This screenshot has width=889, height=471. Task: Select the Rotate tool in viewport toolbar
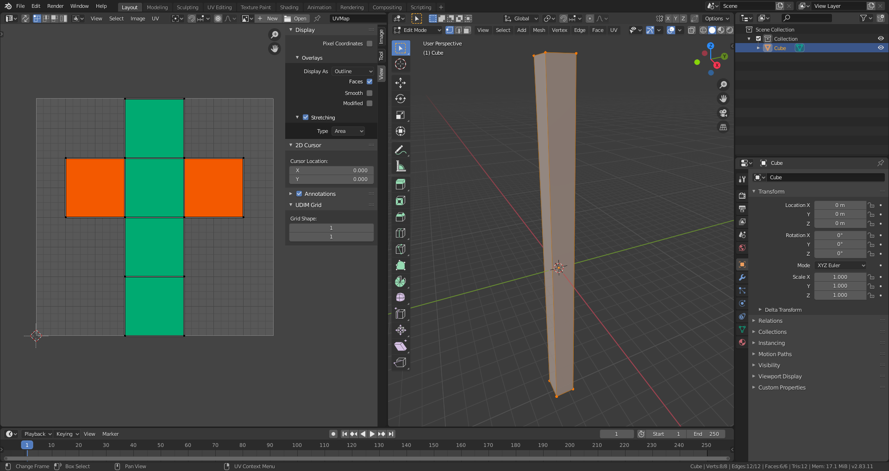point(401,99)
